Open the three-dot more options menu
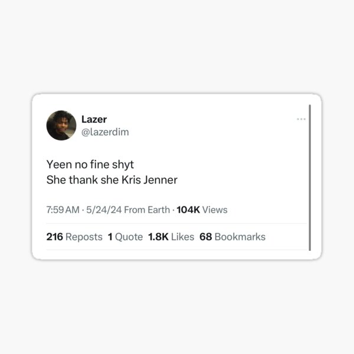 click(x=301, y=119)
